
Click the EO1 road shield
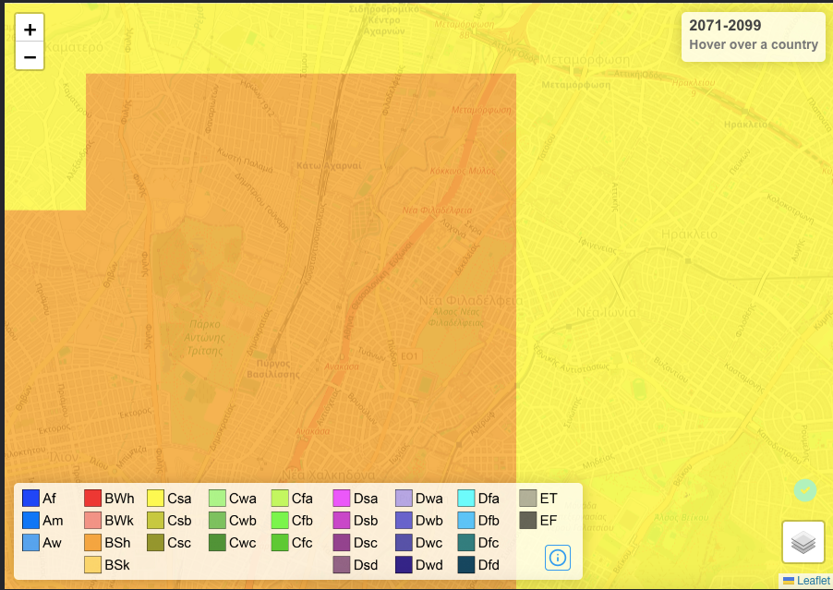(409, 356)
